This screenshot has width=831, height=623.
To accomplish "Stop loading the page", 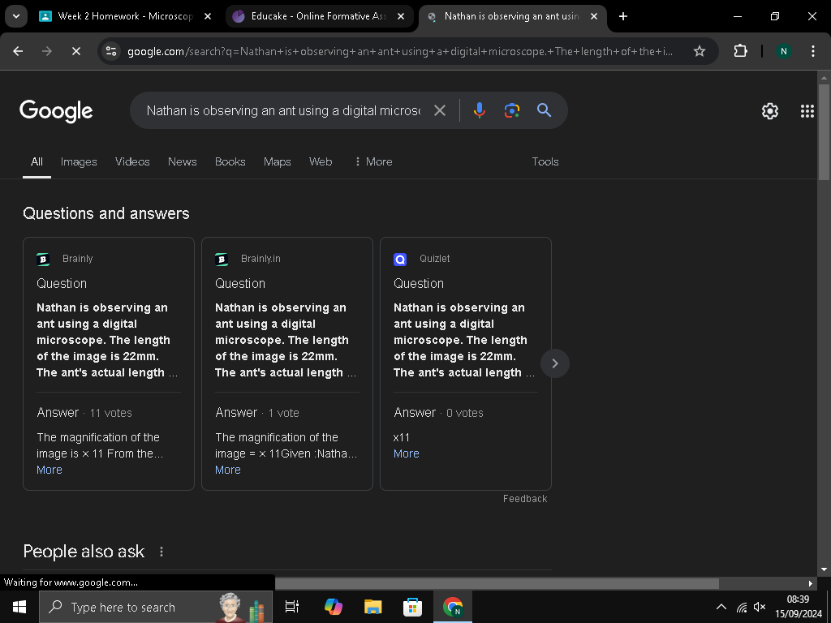I will (x=75, y=51).
